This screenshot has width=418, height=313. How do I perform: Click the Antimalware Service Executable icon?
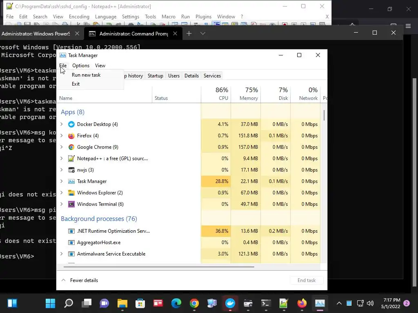coord(71,254)
